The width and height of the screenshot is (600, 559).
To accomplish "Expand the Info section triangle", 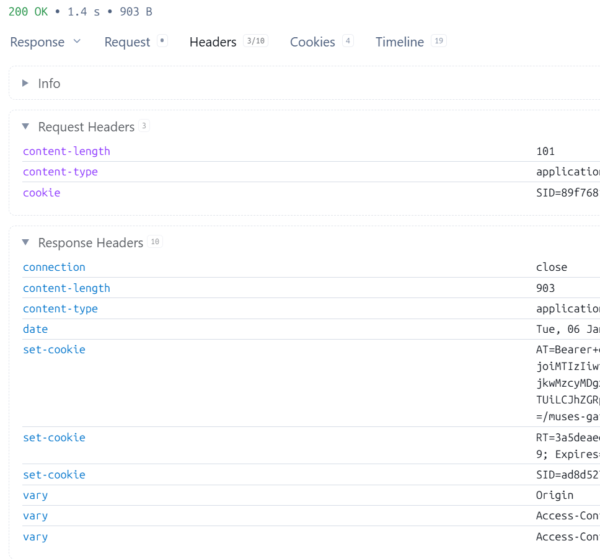I will tap(25, 83).
